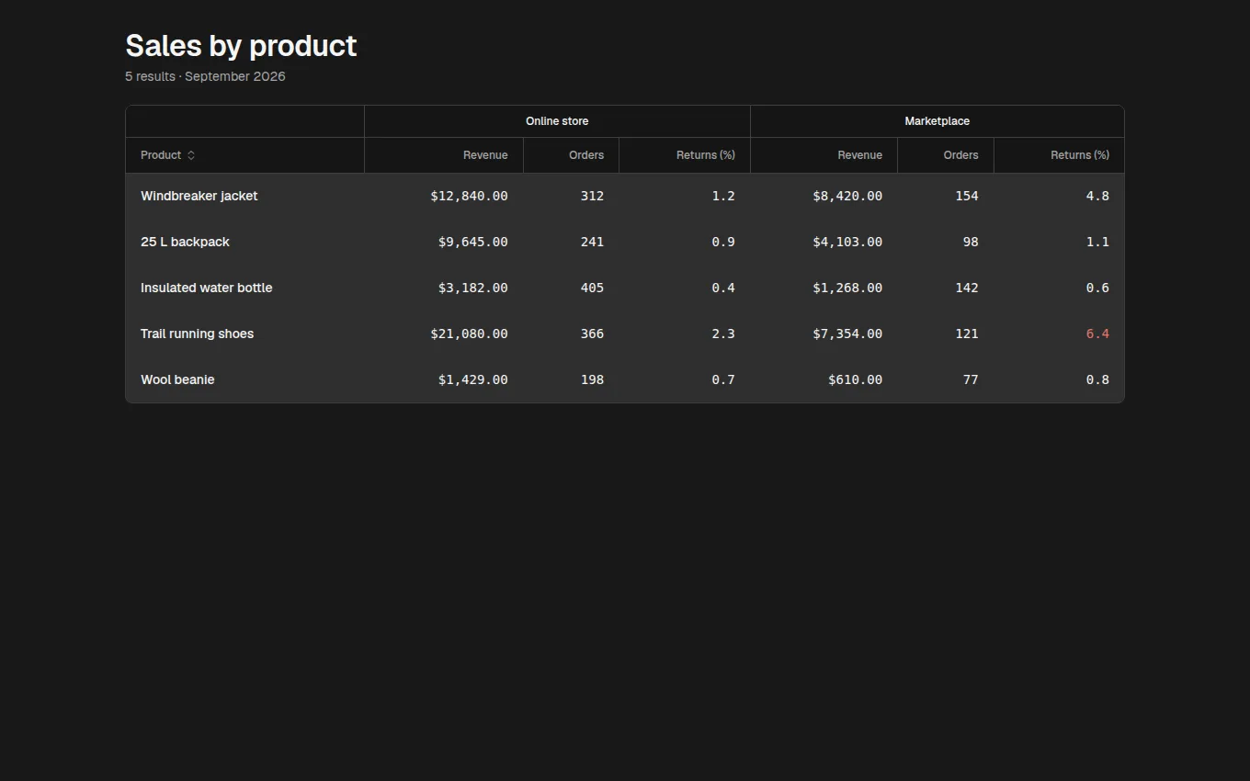Select the Online store group header

click(557, 121)
